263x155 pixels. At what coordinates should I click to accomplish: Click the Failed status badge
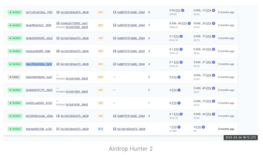(x=14, y=77)
